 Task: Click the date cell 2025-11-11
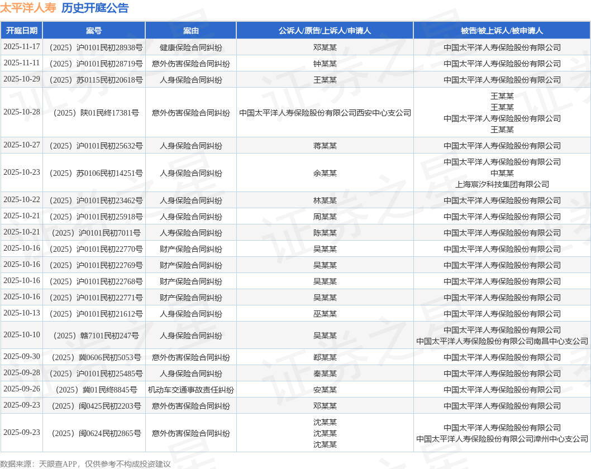coord(21,63)
